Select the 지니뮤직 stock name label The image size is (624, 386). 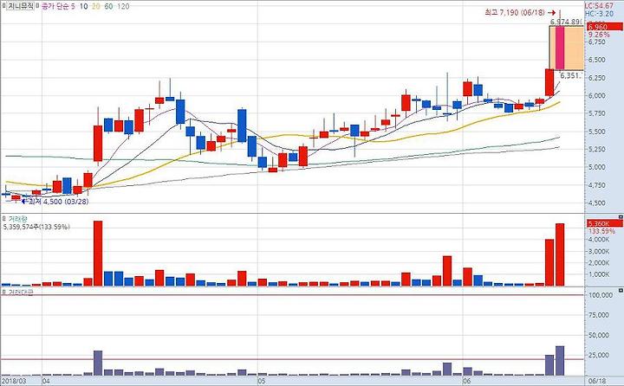pos(20,6)
